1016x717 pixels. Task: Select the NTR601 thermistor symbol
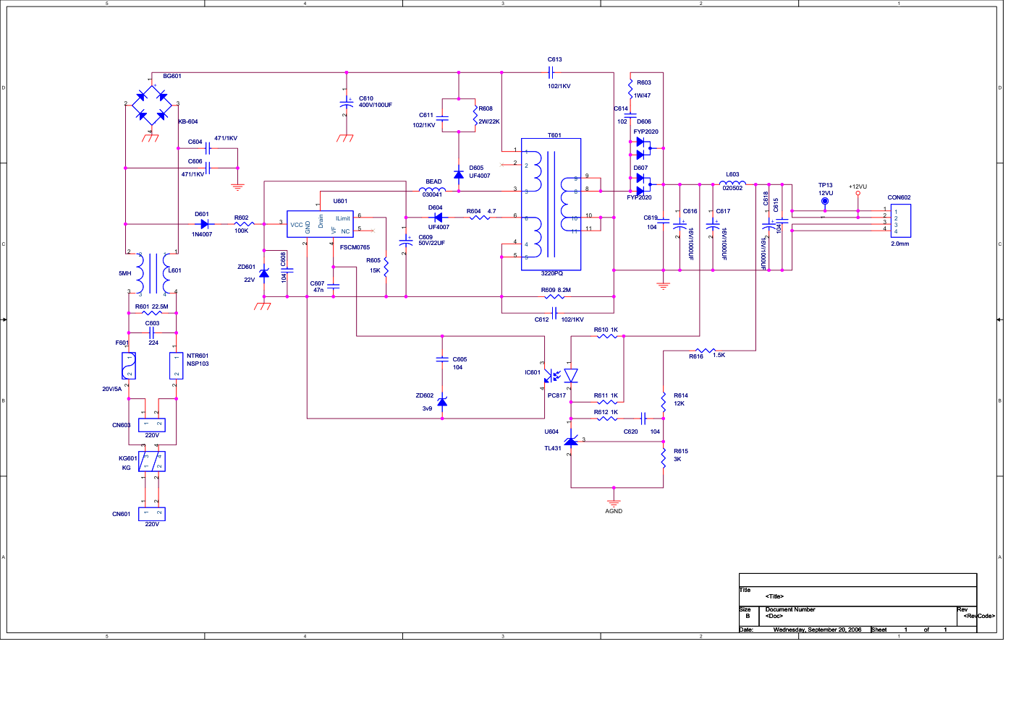[x=176, y=366]
